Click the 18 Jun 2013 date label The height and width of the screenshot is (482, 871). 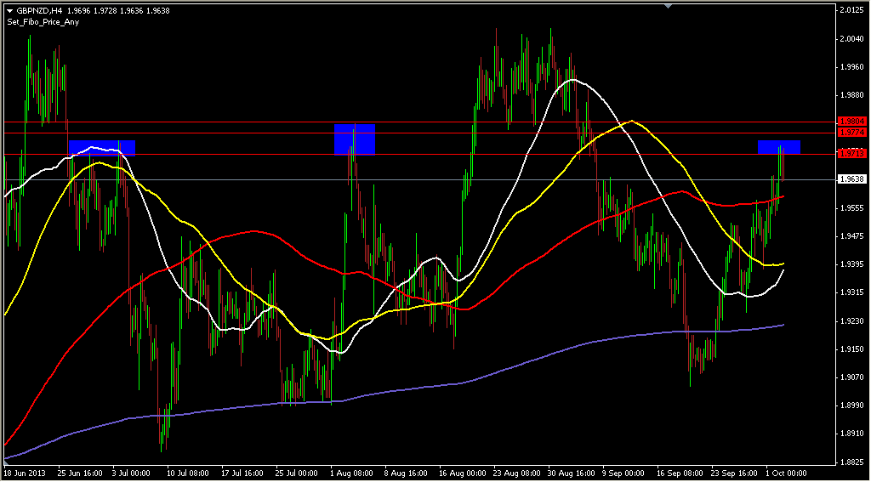tap(26, 472)
